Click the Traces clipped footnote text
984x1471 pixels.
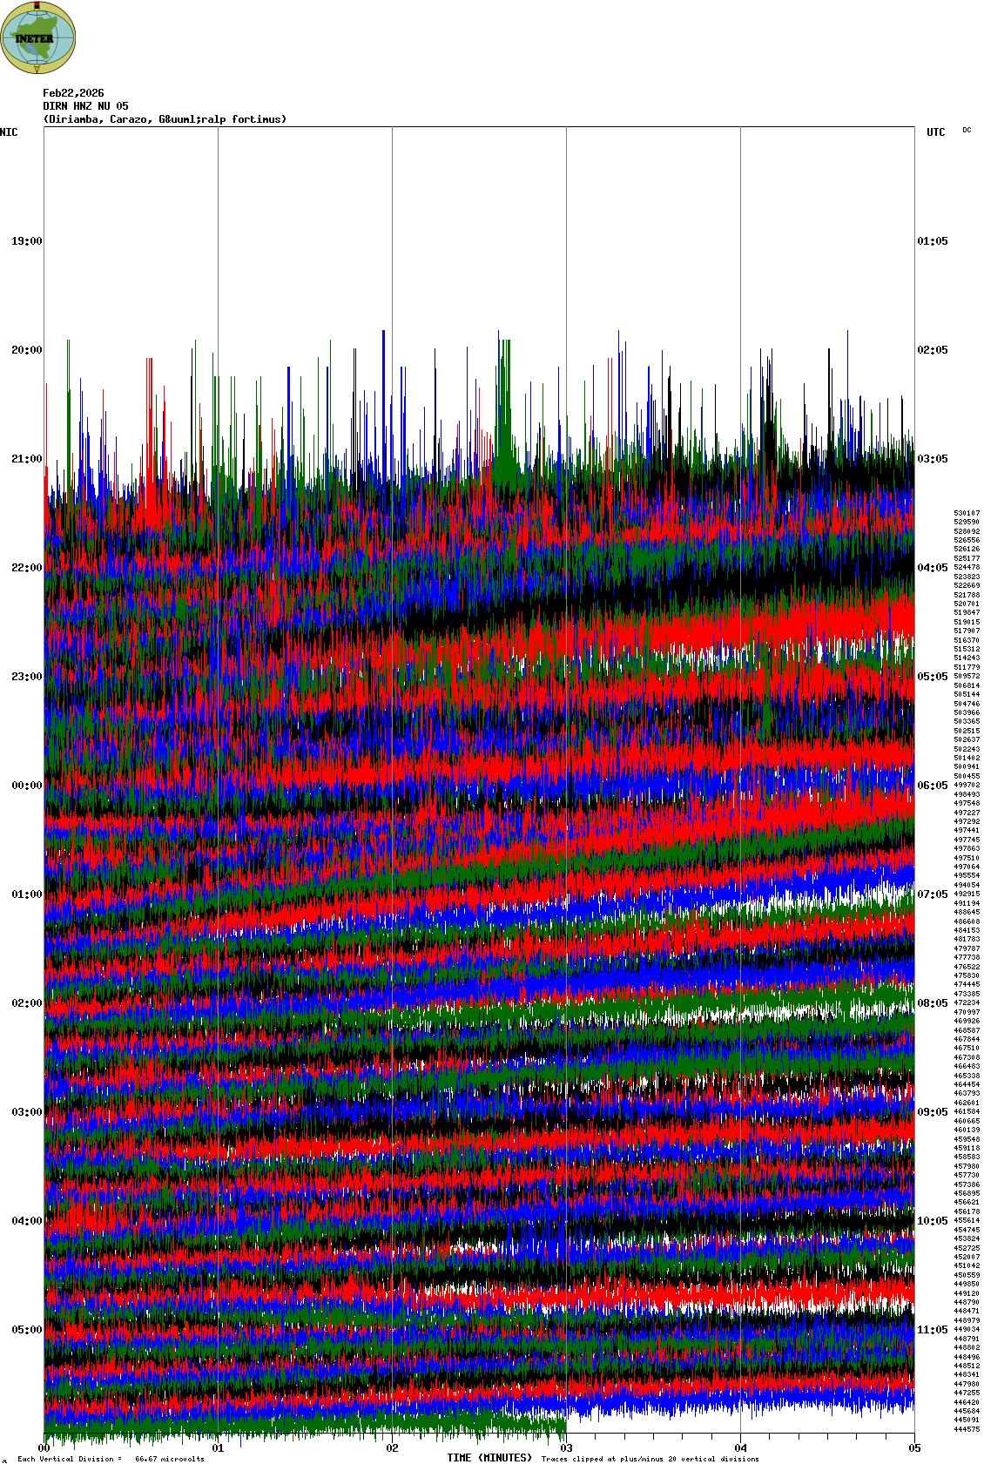(x=650, y=1459)
